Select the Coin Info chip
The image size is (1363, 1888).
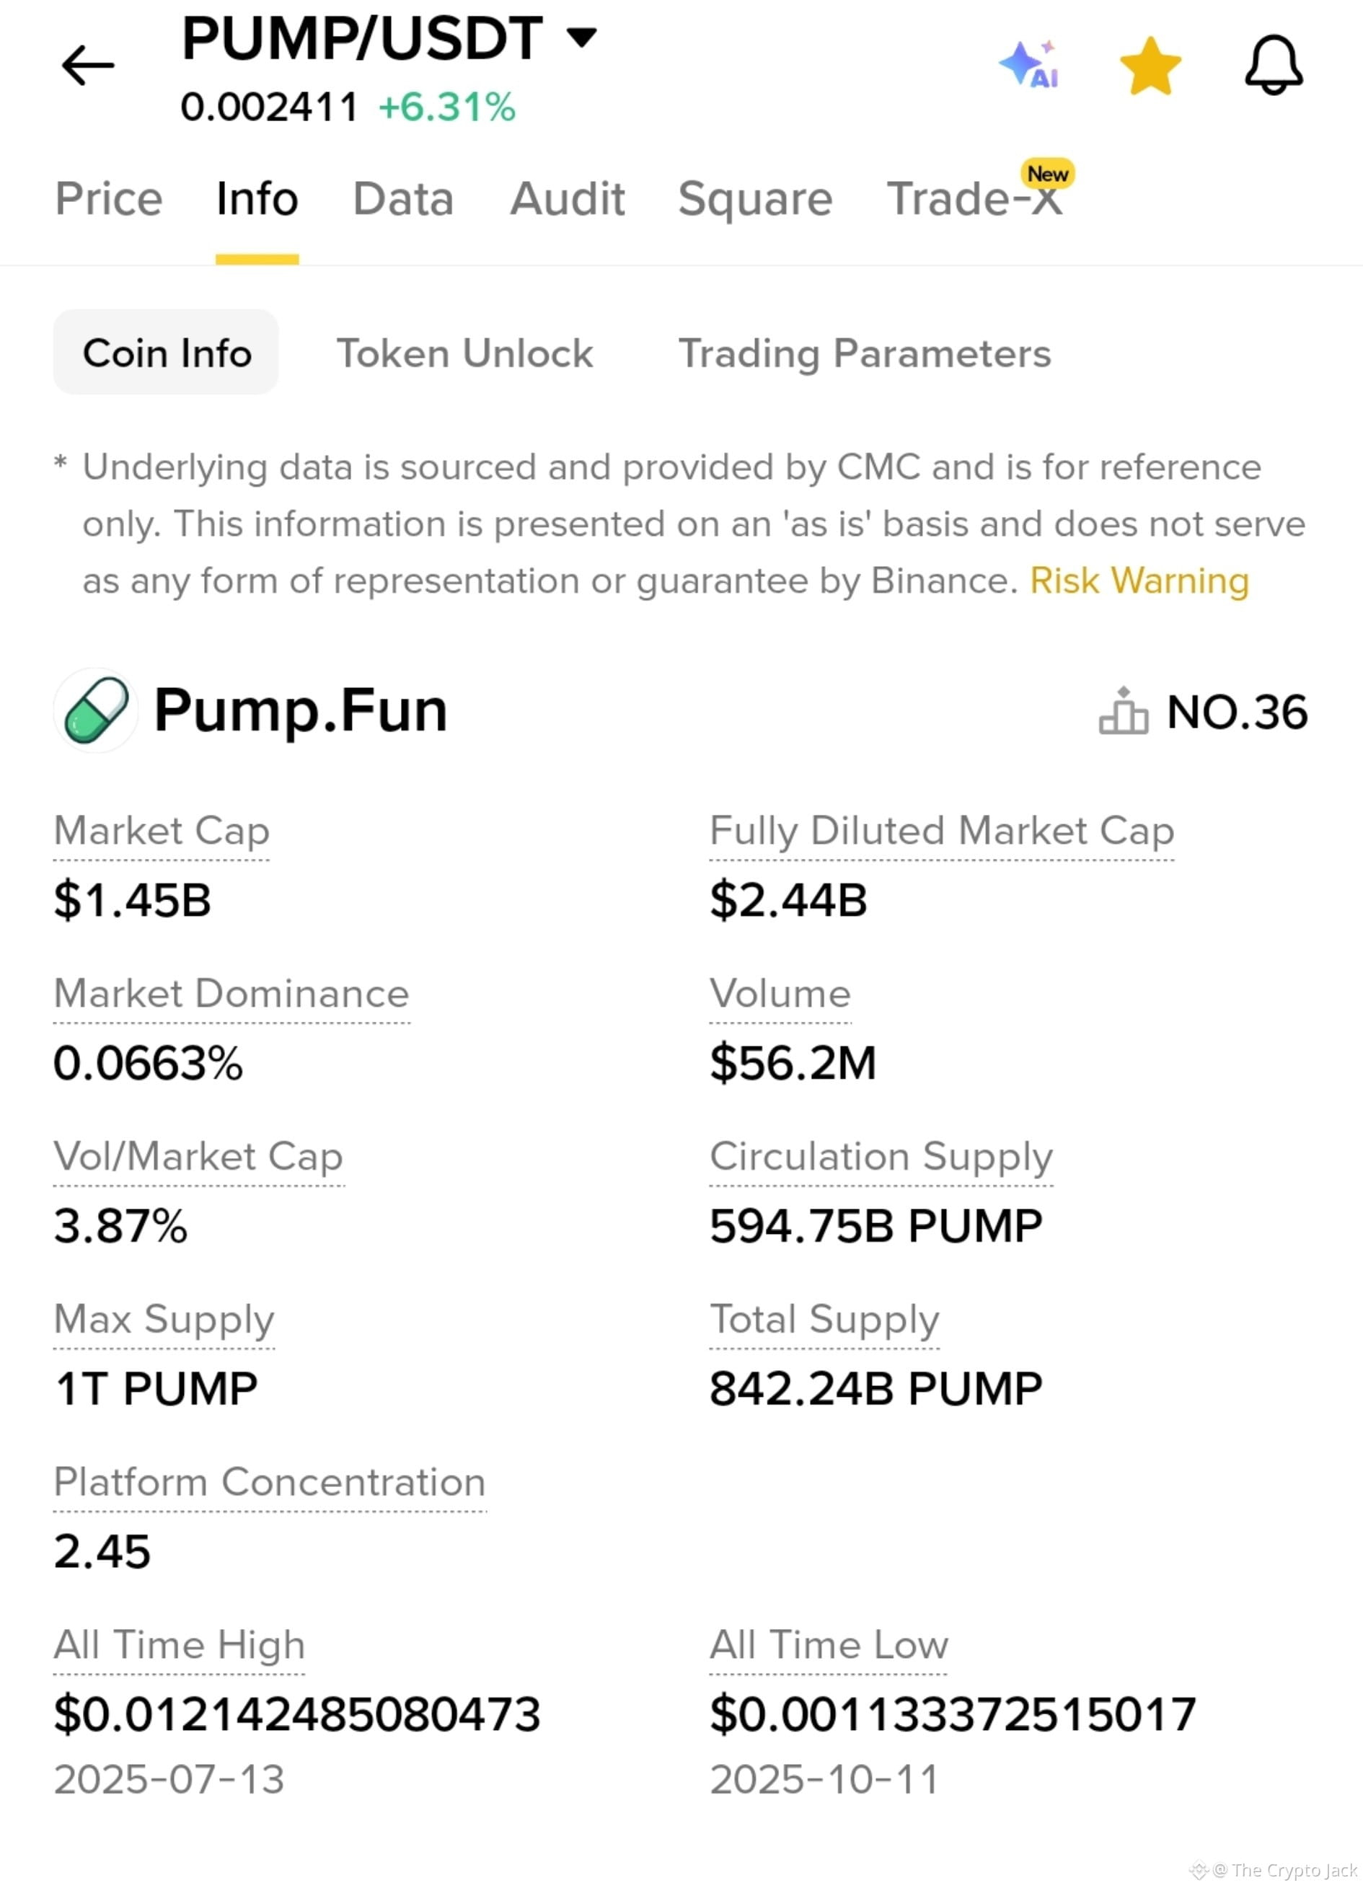coord(167,352)
